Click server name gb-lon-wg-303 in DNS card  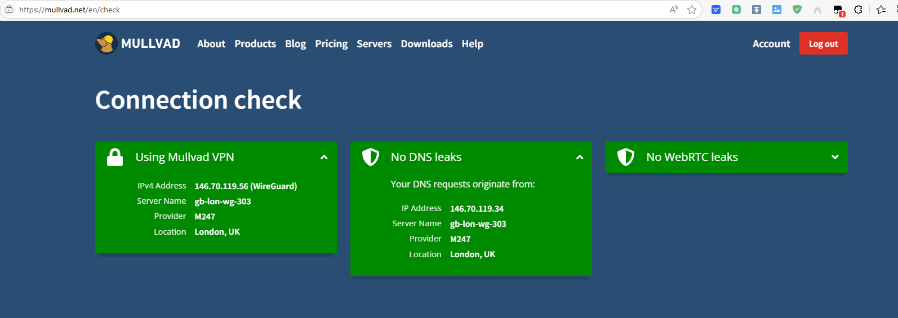(x=478, y=224)
